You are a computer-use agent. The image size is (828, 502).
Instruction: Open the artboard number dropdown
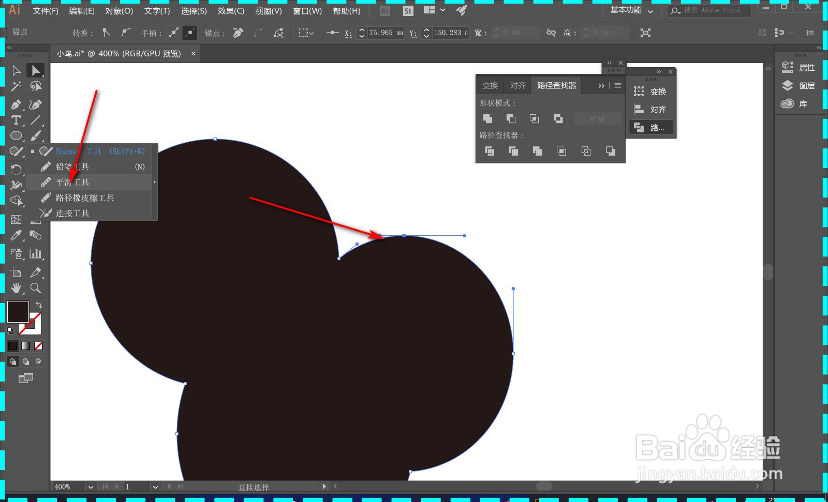tap(155, 487)
